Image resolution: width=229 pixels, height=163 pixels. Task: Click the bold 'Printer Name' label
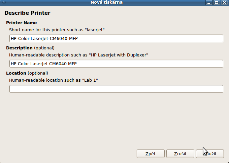point(22,23)
